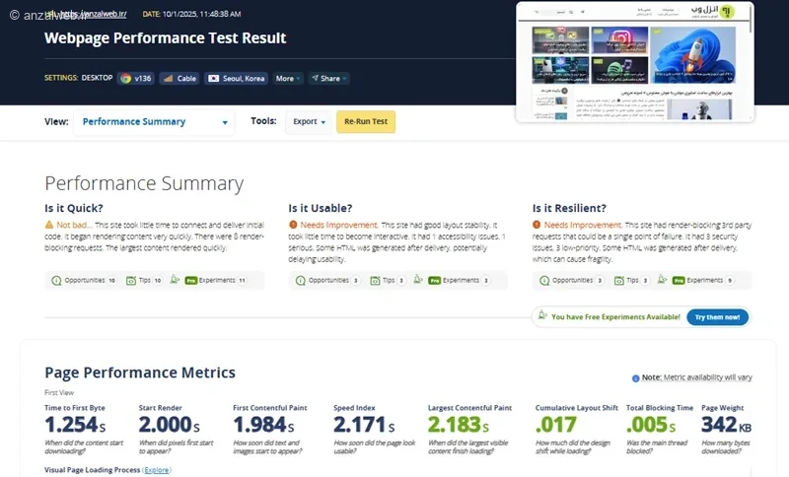Open the Share dropdown
This screenshot has width=789, height=477.
click(x=329, y=79)
